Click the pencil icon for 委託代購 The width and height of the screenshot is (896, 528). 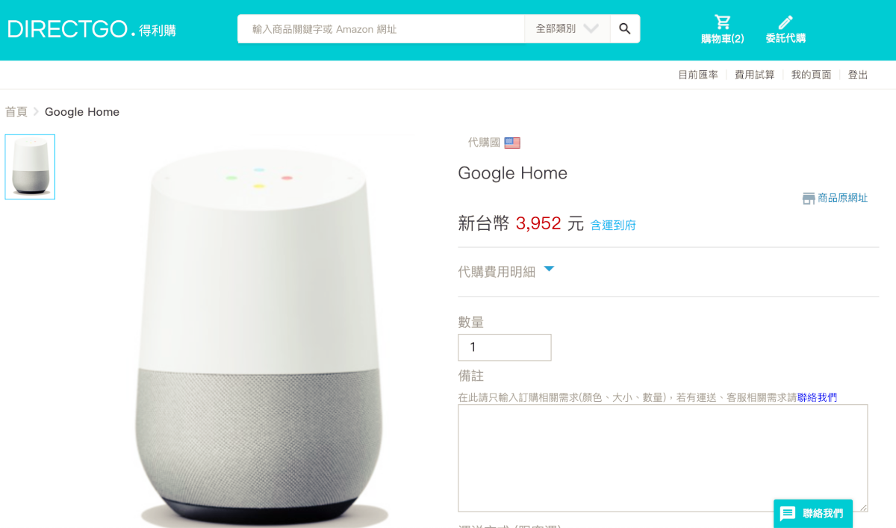pyautogui.click(x=785, y=22)
